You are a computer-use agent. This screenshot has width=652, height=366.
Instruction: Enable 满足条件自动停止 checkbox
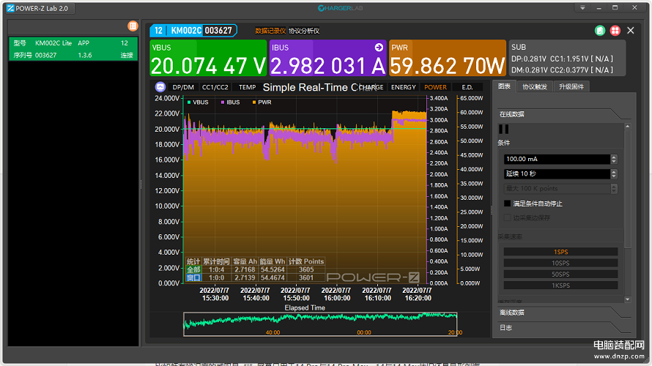507,203
